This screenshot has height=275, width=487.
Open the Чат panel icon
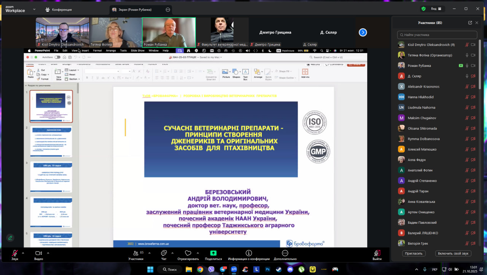click(x=164, y=253)
